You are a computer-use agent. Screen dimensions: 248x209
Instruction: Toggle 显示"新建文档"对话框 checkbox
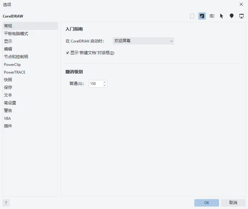point(68,53)
